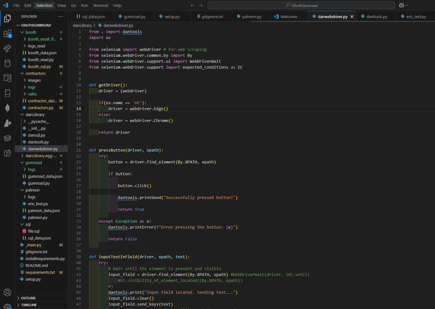Open the sparkle puzzle icon view
Viewport: 435px width, 309px height.
click(7, 153)
